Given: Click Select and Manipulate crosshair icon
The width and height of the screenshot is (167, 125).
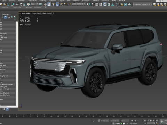Looking at the screenshot, I should 45,5.
